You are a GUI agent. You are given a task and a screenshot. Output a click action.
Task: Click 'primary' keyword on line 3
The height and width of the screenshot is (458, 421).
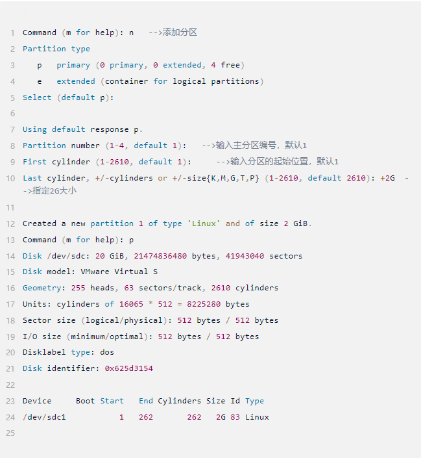(x=73, y=65)
